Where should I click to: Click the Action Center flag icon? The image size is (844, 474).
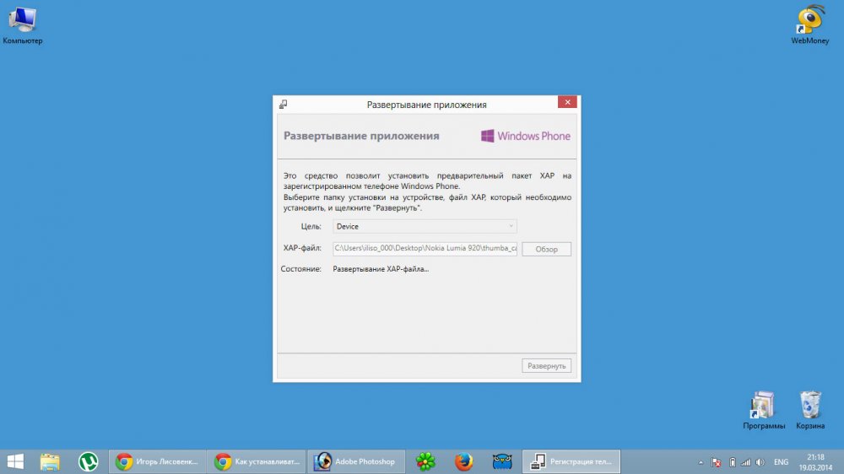coord(716,462)
